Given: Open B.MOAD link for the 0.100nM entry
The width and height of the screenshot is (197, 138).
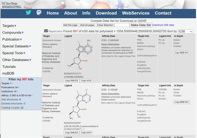Looking at the screenshot, I should click(141, 111).
